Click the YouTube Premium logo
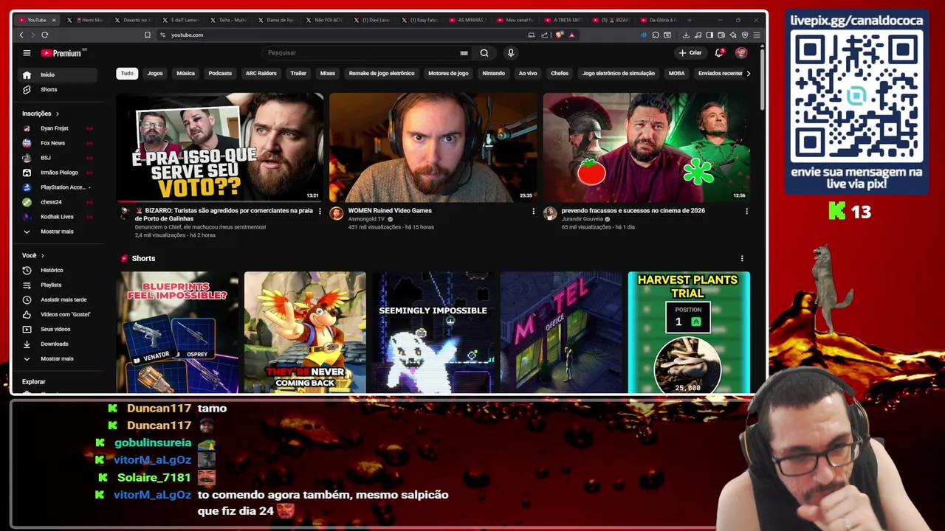Screen dimensions: 945x531 63,53
